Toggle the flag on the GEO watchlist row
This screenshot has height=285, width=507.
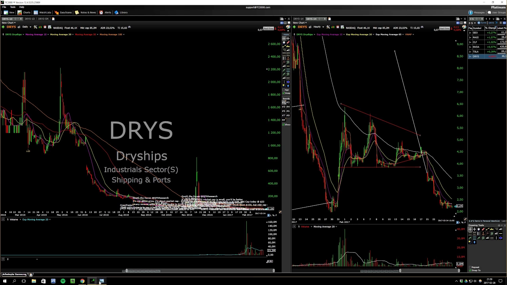[x=470, y=33]
